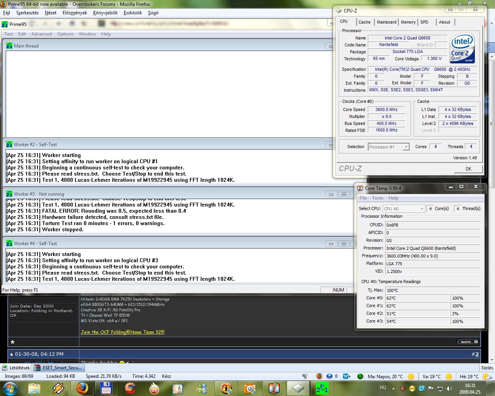Switch to CPU-Z Mainboard tab
Viewport: 495px width, 396px height.
[x=387, y=22]
